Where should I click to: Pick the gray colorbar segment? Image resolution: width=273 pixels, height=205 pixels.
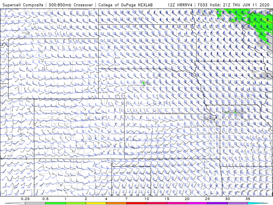pos(35,203)
